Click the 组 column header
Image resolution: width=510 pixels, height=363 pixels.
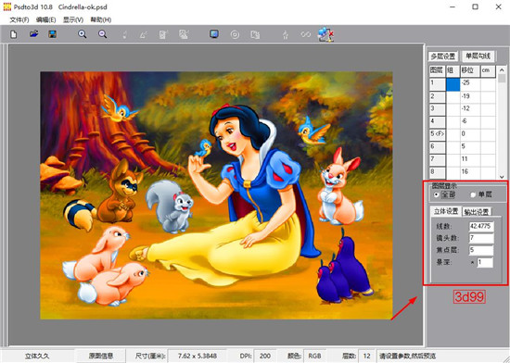coord(453,70)
